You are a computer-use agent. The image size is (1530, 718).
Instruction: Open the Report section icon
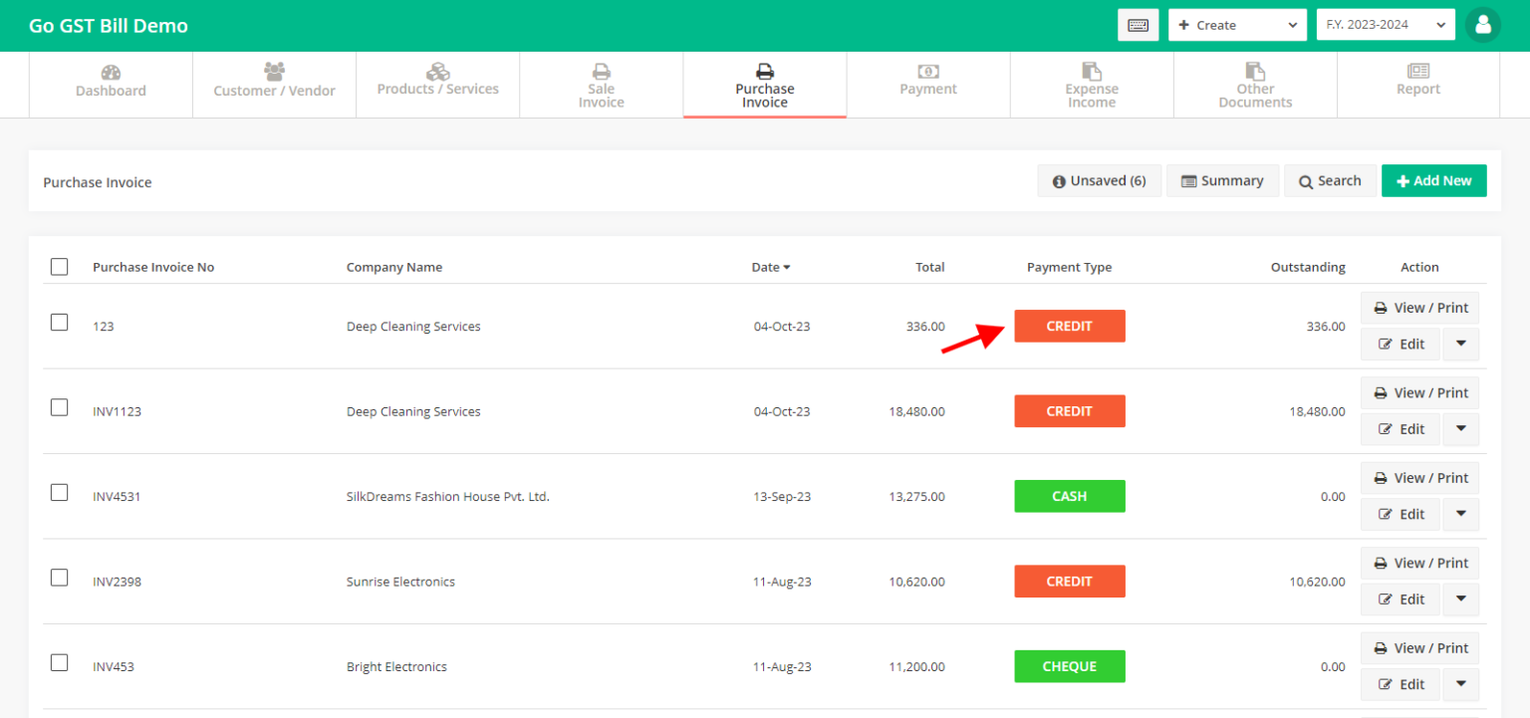1417,73
